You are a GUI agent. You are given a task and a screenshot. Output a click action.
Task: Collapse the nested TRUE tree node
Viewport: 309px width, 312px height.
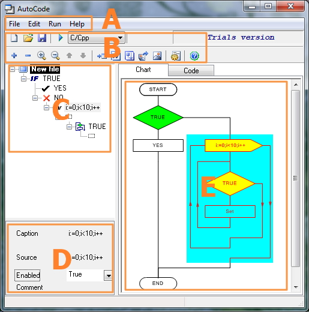tap(69, 127)
